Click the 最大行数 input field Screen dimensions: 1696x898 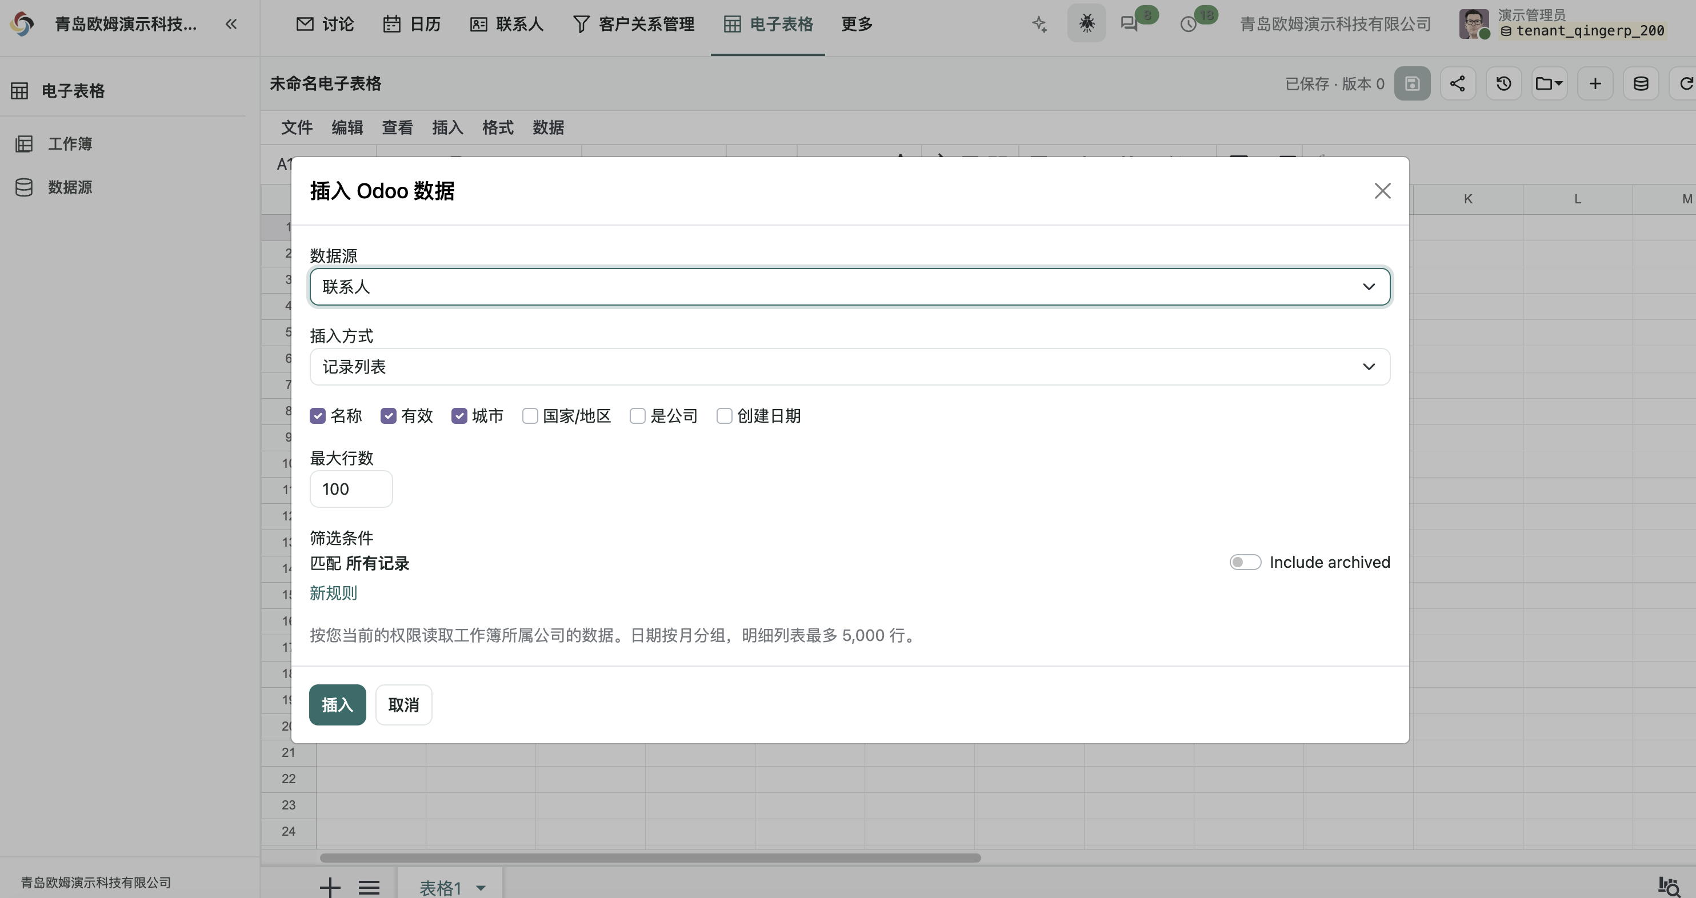click(351, 489)
